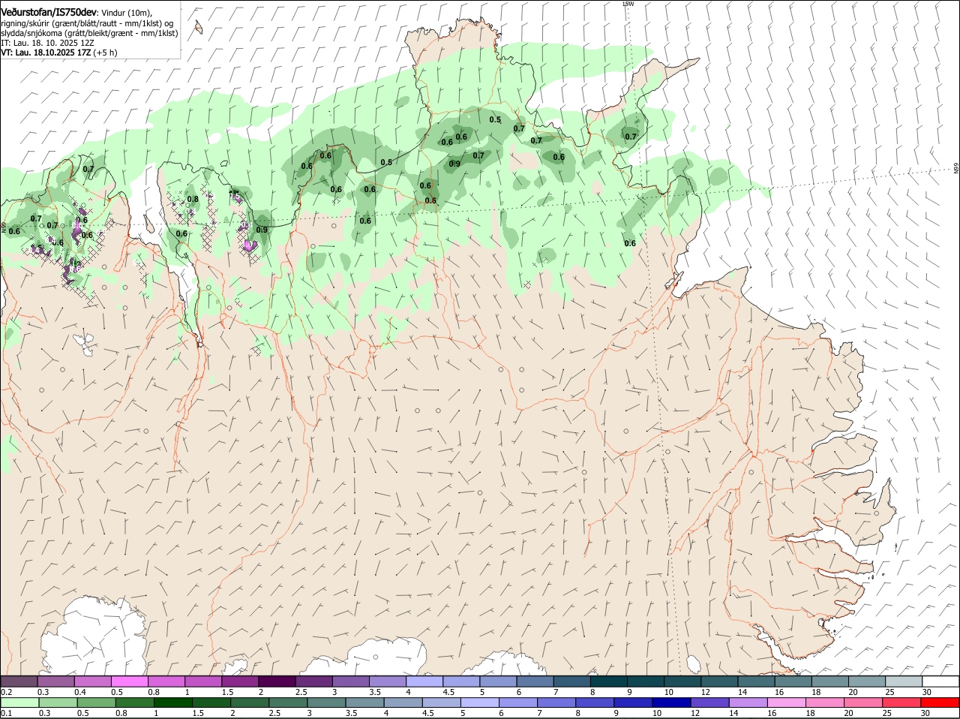Screen dimensions: 960x719
Task: Pick light gray upper swatch at 25
Action: coord(904,681)
